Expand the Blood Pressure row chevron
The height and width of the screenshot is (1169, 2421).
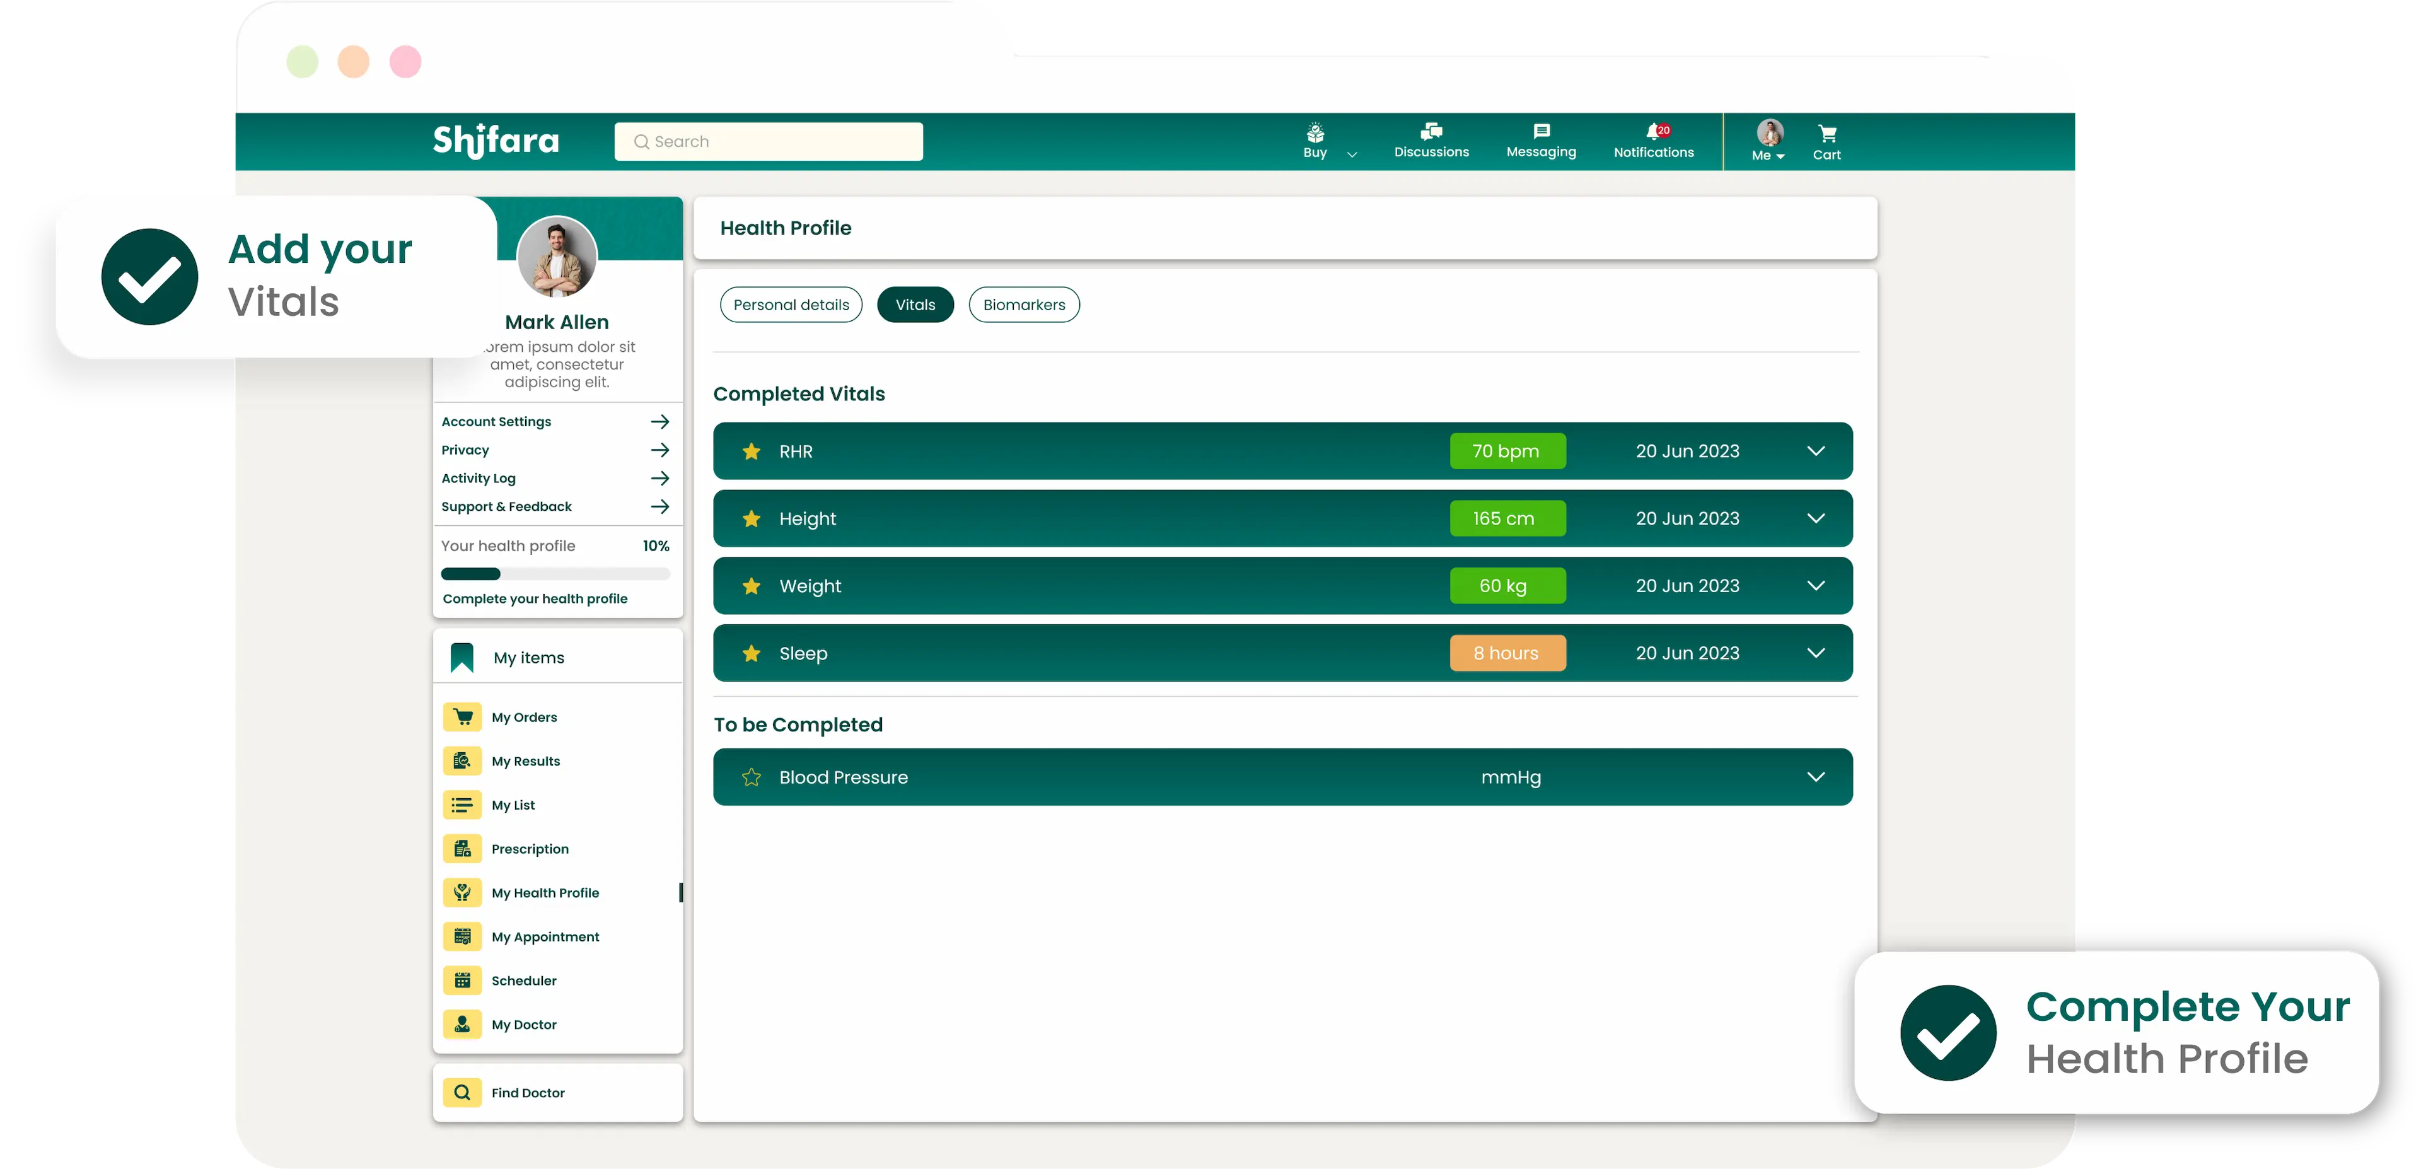(1816, 777)
